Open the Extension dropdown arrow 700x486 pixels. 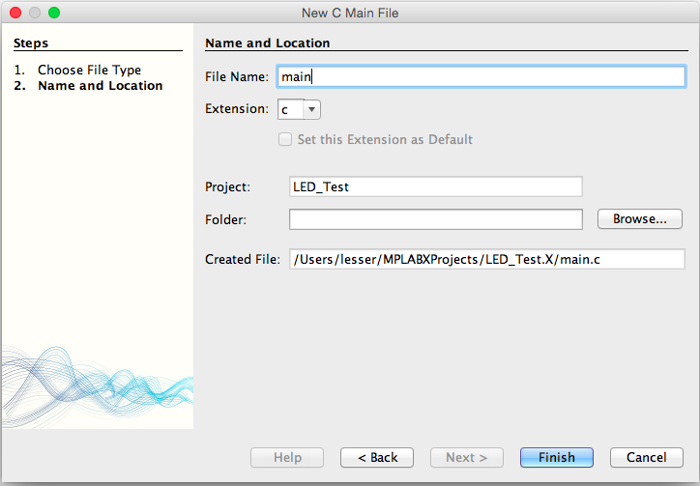point(312,109)
